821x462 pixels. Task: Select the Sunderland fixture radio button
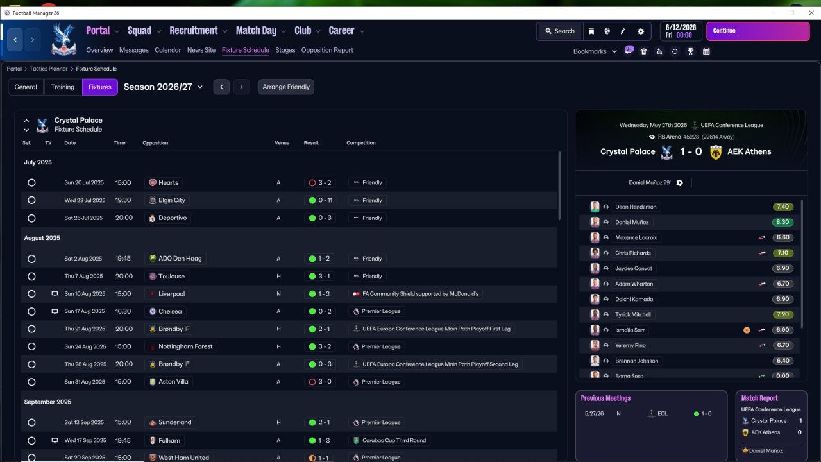31,423
